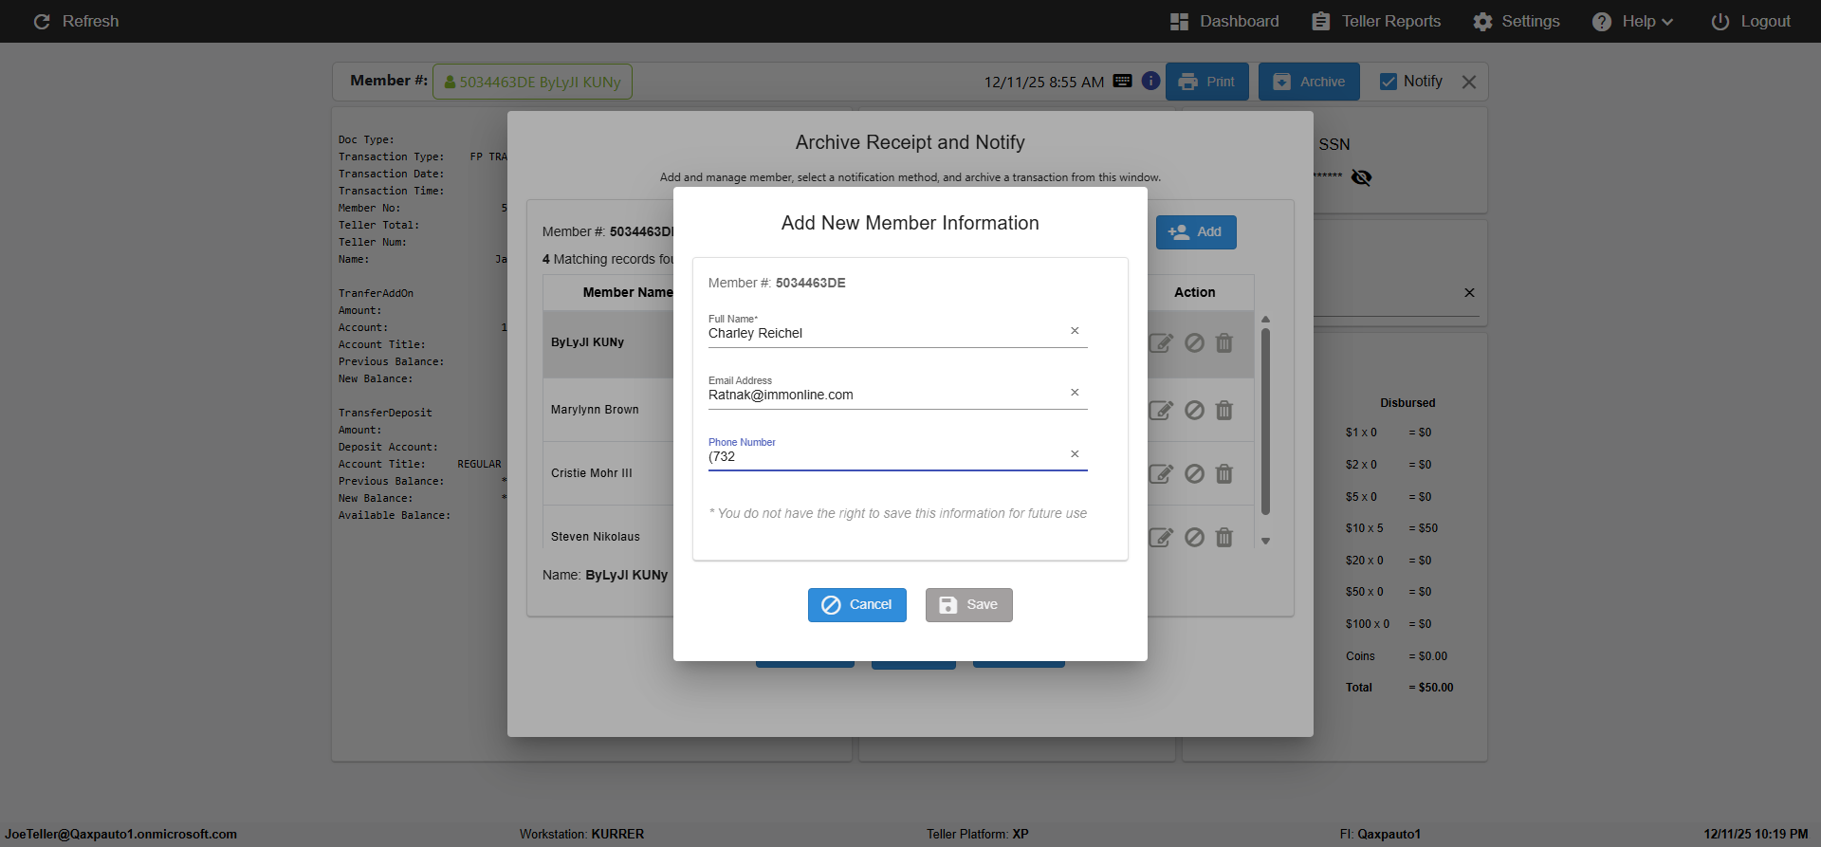Open the Settings menu

pos(1516,21)
